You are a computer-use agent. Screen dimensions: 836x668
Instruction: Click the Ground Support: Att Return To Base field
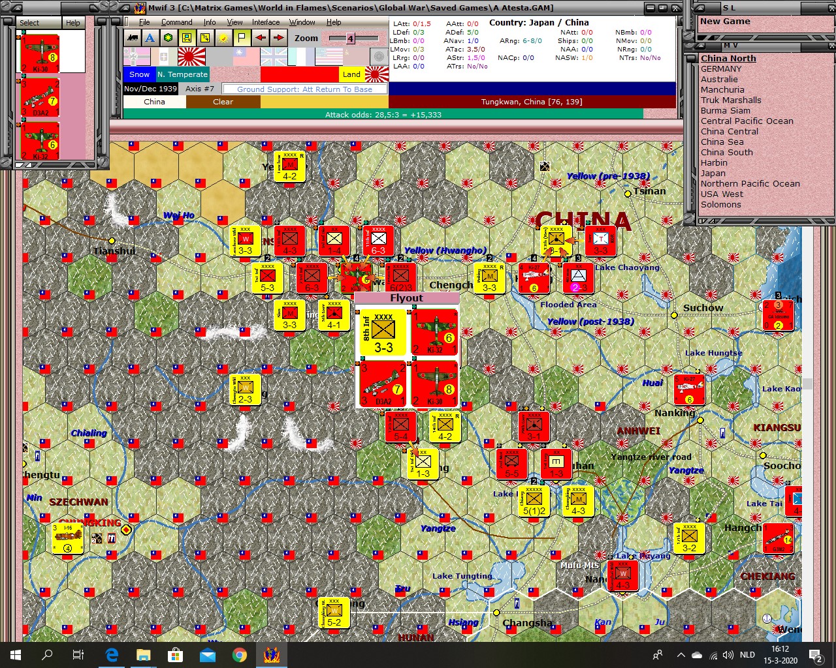coord(304,89)
